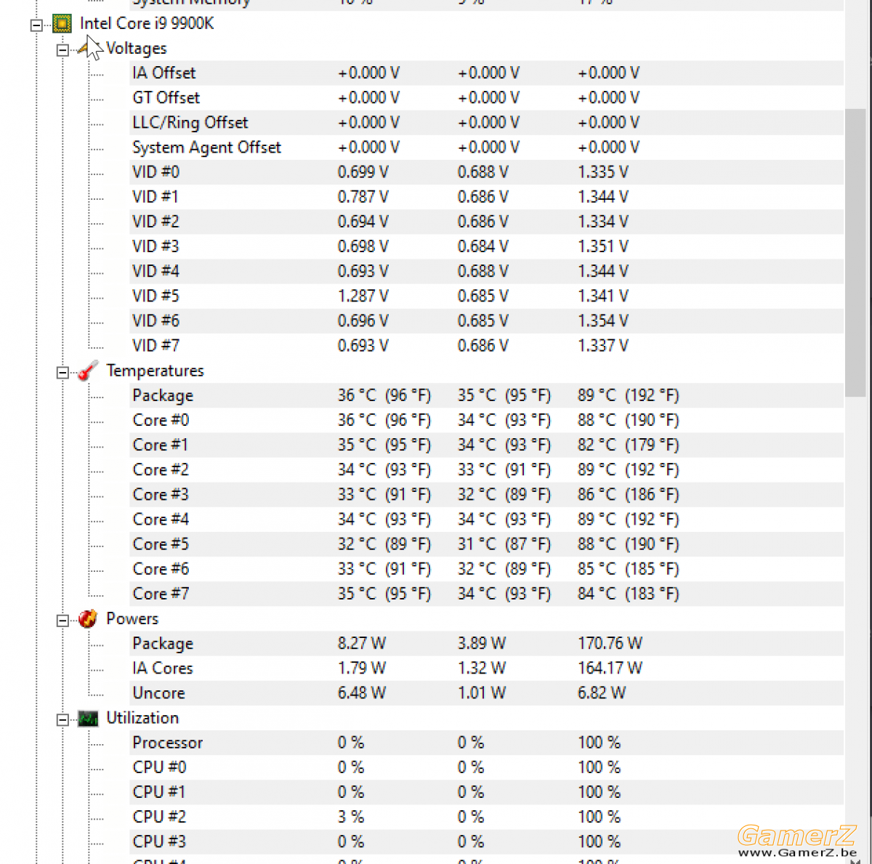Select the VID #0 row
Screen dimensions: 872x864
click(485, 171)
